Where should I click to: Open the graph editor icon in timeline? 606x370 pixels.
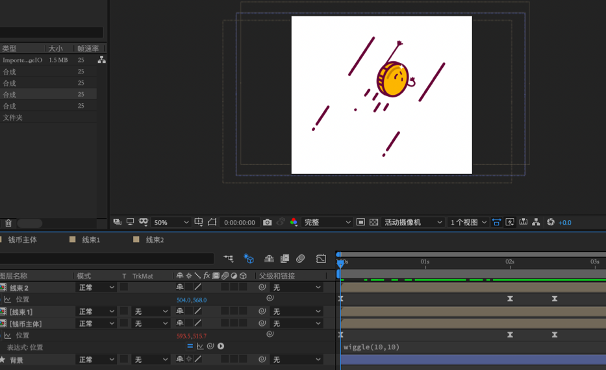coord(321,258)
